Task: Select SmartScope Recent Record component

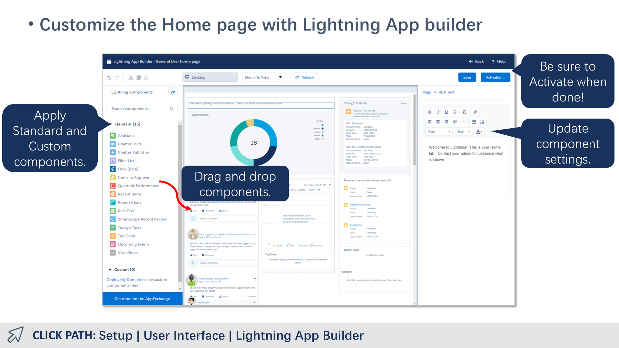Action: point(138,219)
